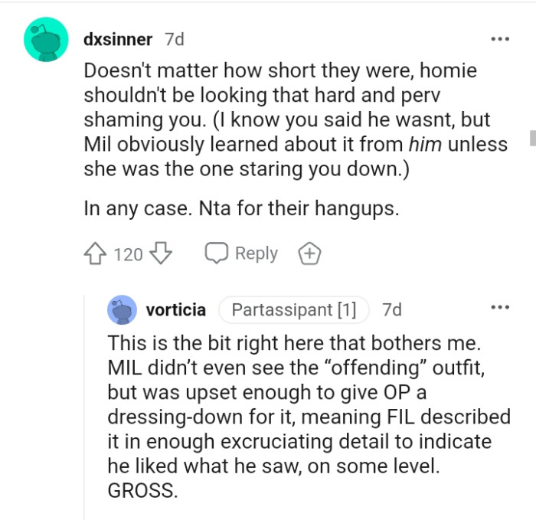Screen dimensions: 536x520
Task: Open the three-dot menu on vorticia's reply
Action: (x=499, y=308)
